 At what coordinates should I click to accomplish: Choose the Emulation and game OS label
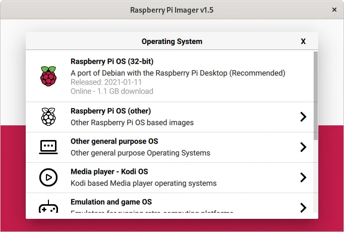point(111,202)
